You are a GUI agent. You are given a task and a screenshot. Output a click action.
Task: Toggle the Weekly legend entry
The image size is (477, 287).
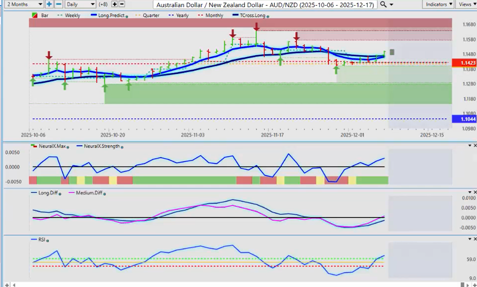[70, 16]
